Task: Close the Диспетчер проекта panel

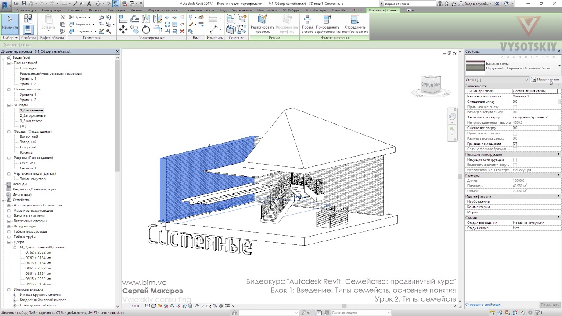Action: pos(117,51)
